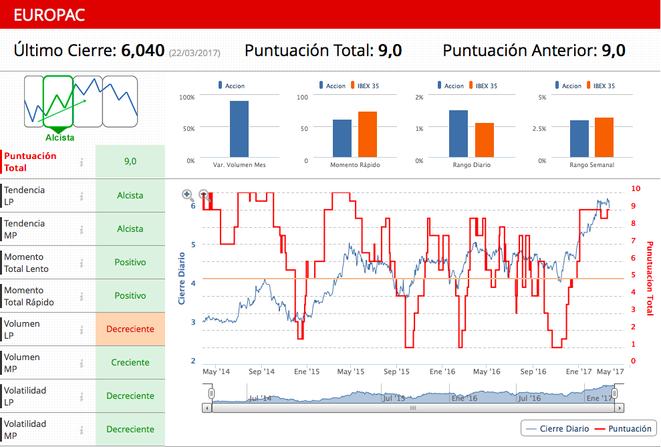This screenshot has width=661, height=447.
Task: Click the 'Cierre Diario' vertical axis title
Action: tap(182, 279)
